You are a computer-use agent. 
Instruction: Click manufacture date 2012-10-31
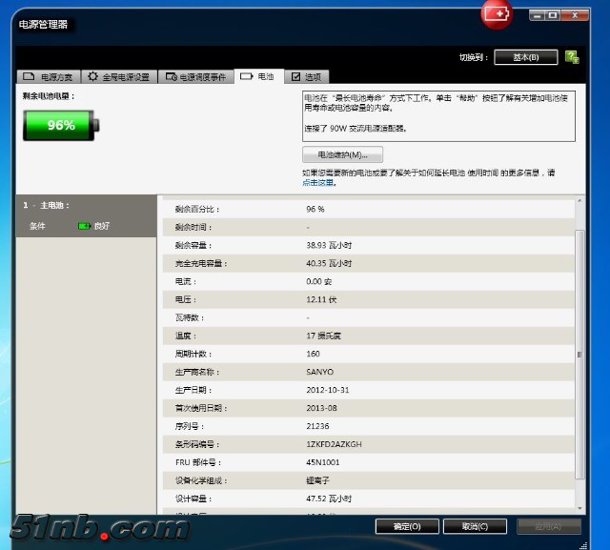point(328,390)
